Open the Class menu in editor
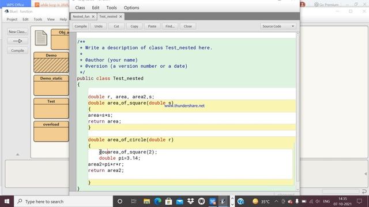This screenshot has height=207, width=369. pos(80,7)
